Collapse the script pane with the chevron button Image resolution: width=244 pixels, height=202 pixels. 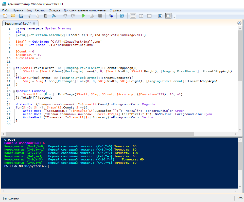point(239,23)
